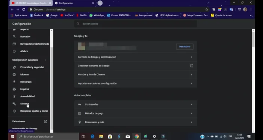
Task: Click the Desactivar sync button
Action: 185,47
